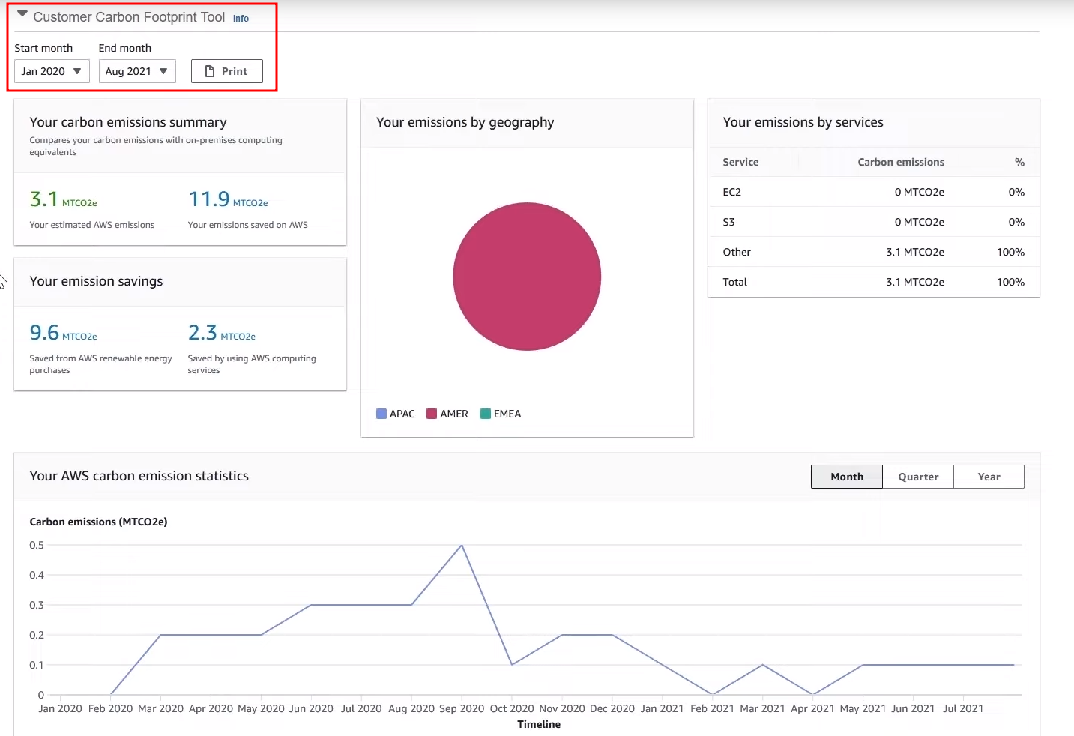The height and width of the screenshot is (736, 1074).
Task: Click the APAC legend color swatch
Action: (381, 414)
